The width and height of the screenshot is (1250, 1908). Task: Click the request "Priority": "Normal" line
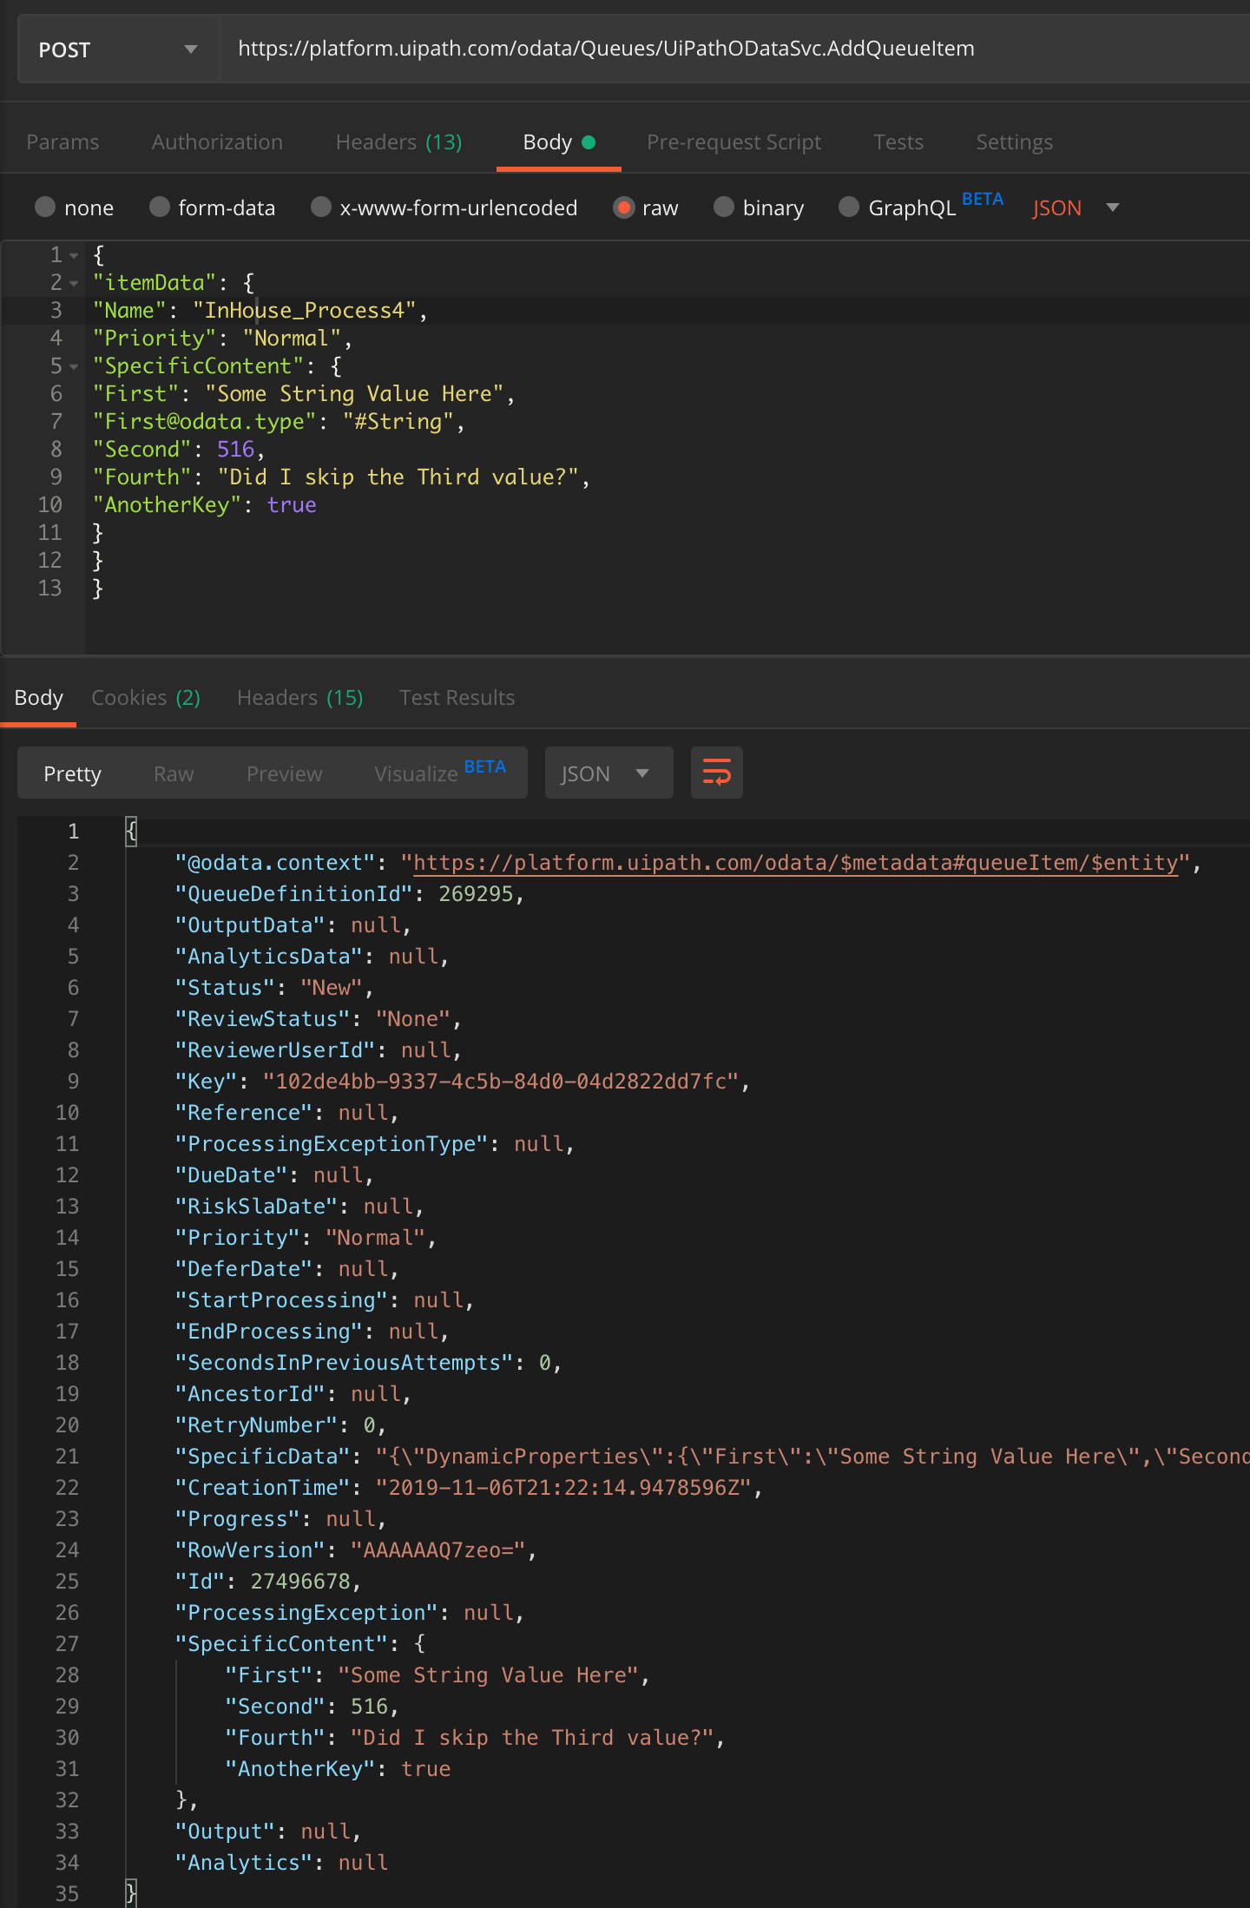[x=222, y=339]
